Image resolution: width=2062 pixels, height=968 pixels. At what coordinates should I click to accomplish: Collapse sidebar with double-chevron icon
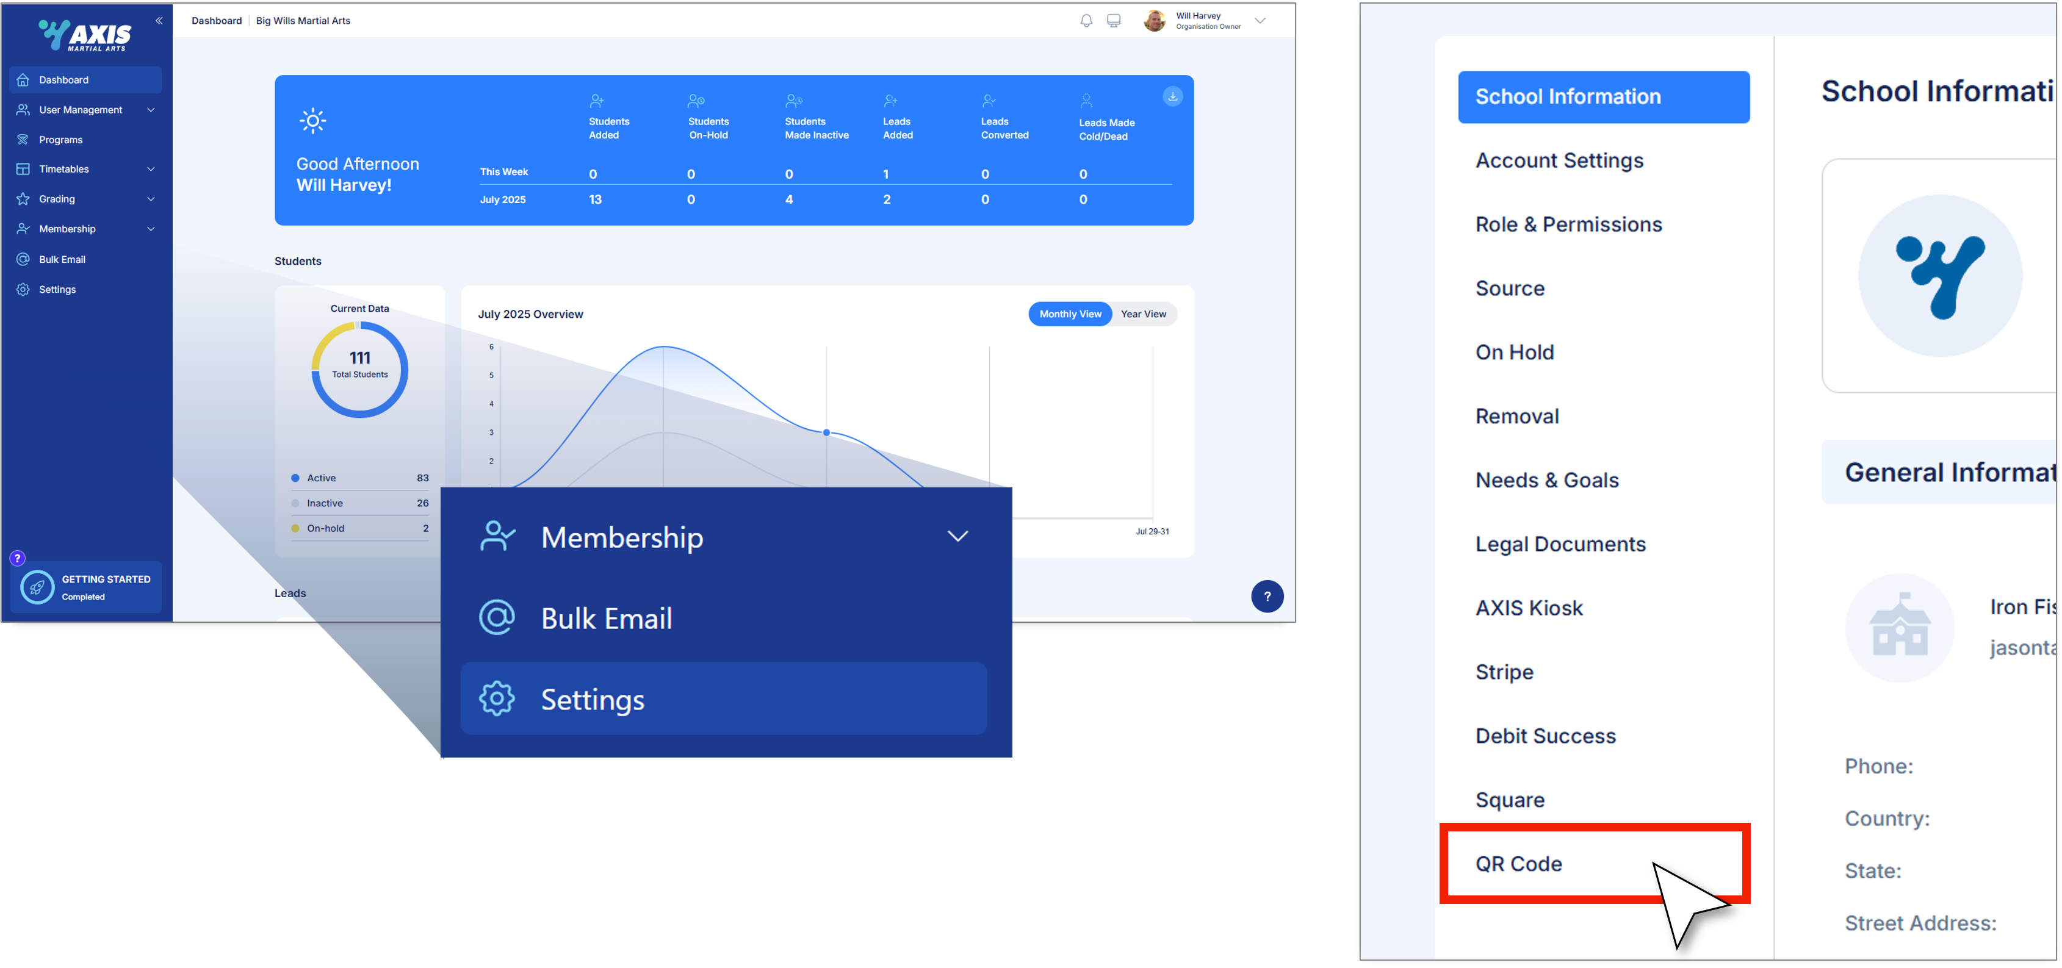(159, 21)
